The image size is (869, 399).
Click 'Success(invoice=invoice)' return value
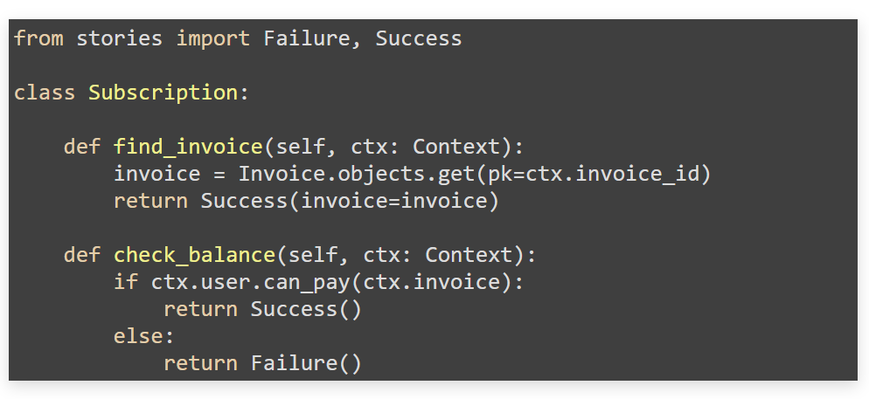pos(350,201)
